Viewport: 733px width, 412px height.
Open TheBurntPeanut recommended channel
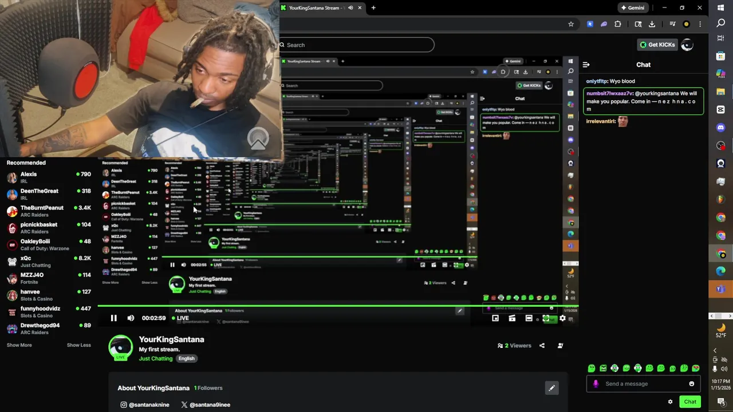tap(49, 211)
